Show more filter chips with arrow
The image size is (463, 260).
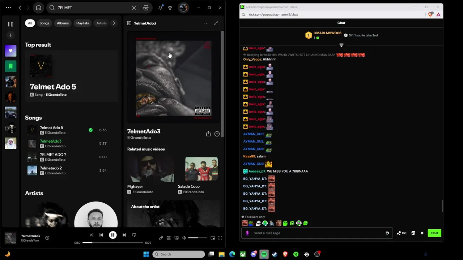[x=114, y=23]
